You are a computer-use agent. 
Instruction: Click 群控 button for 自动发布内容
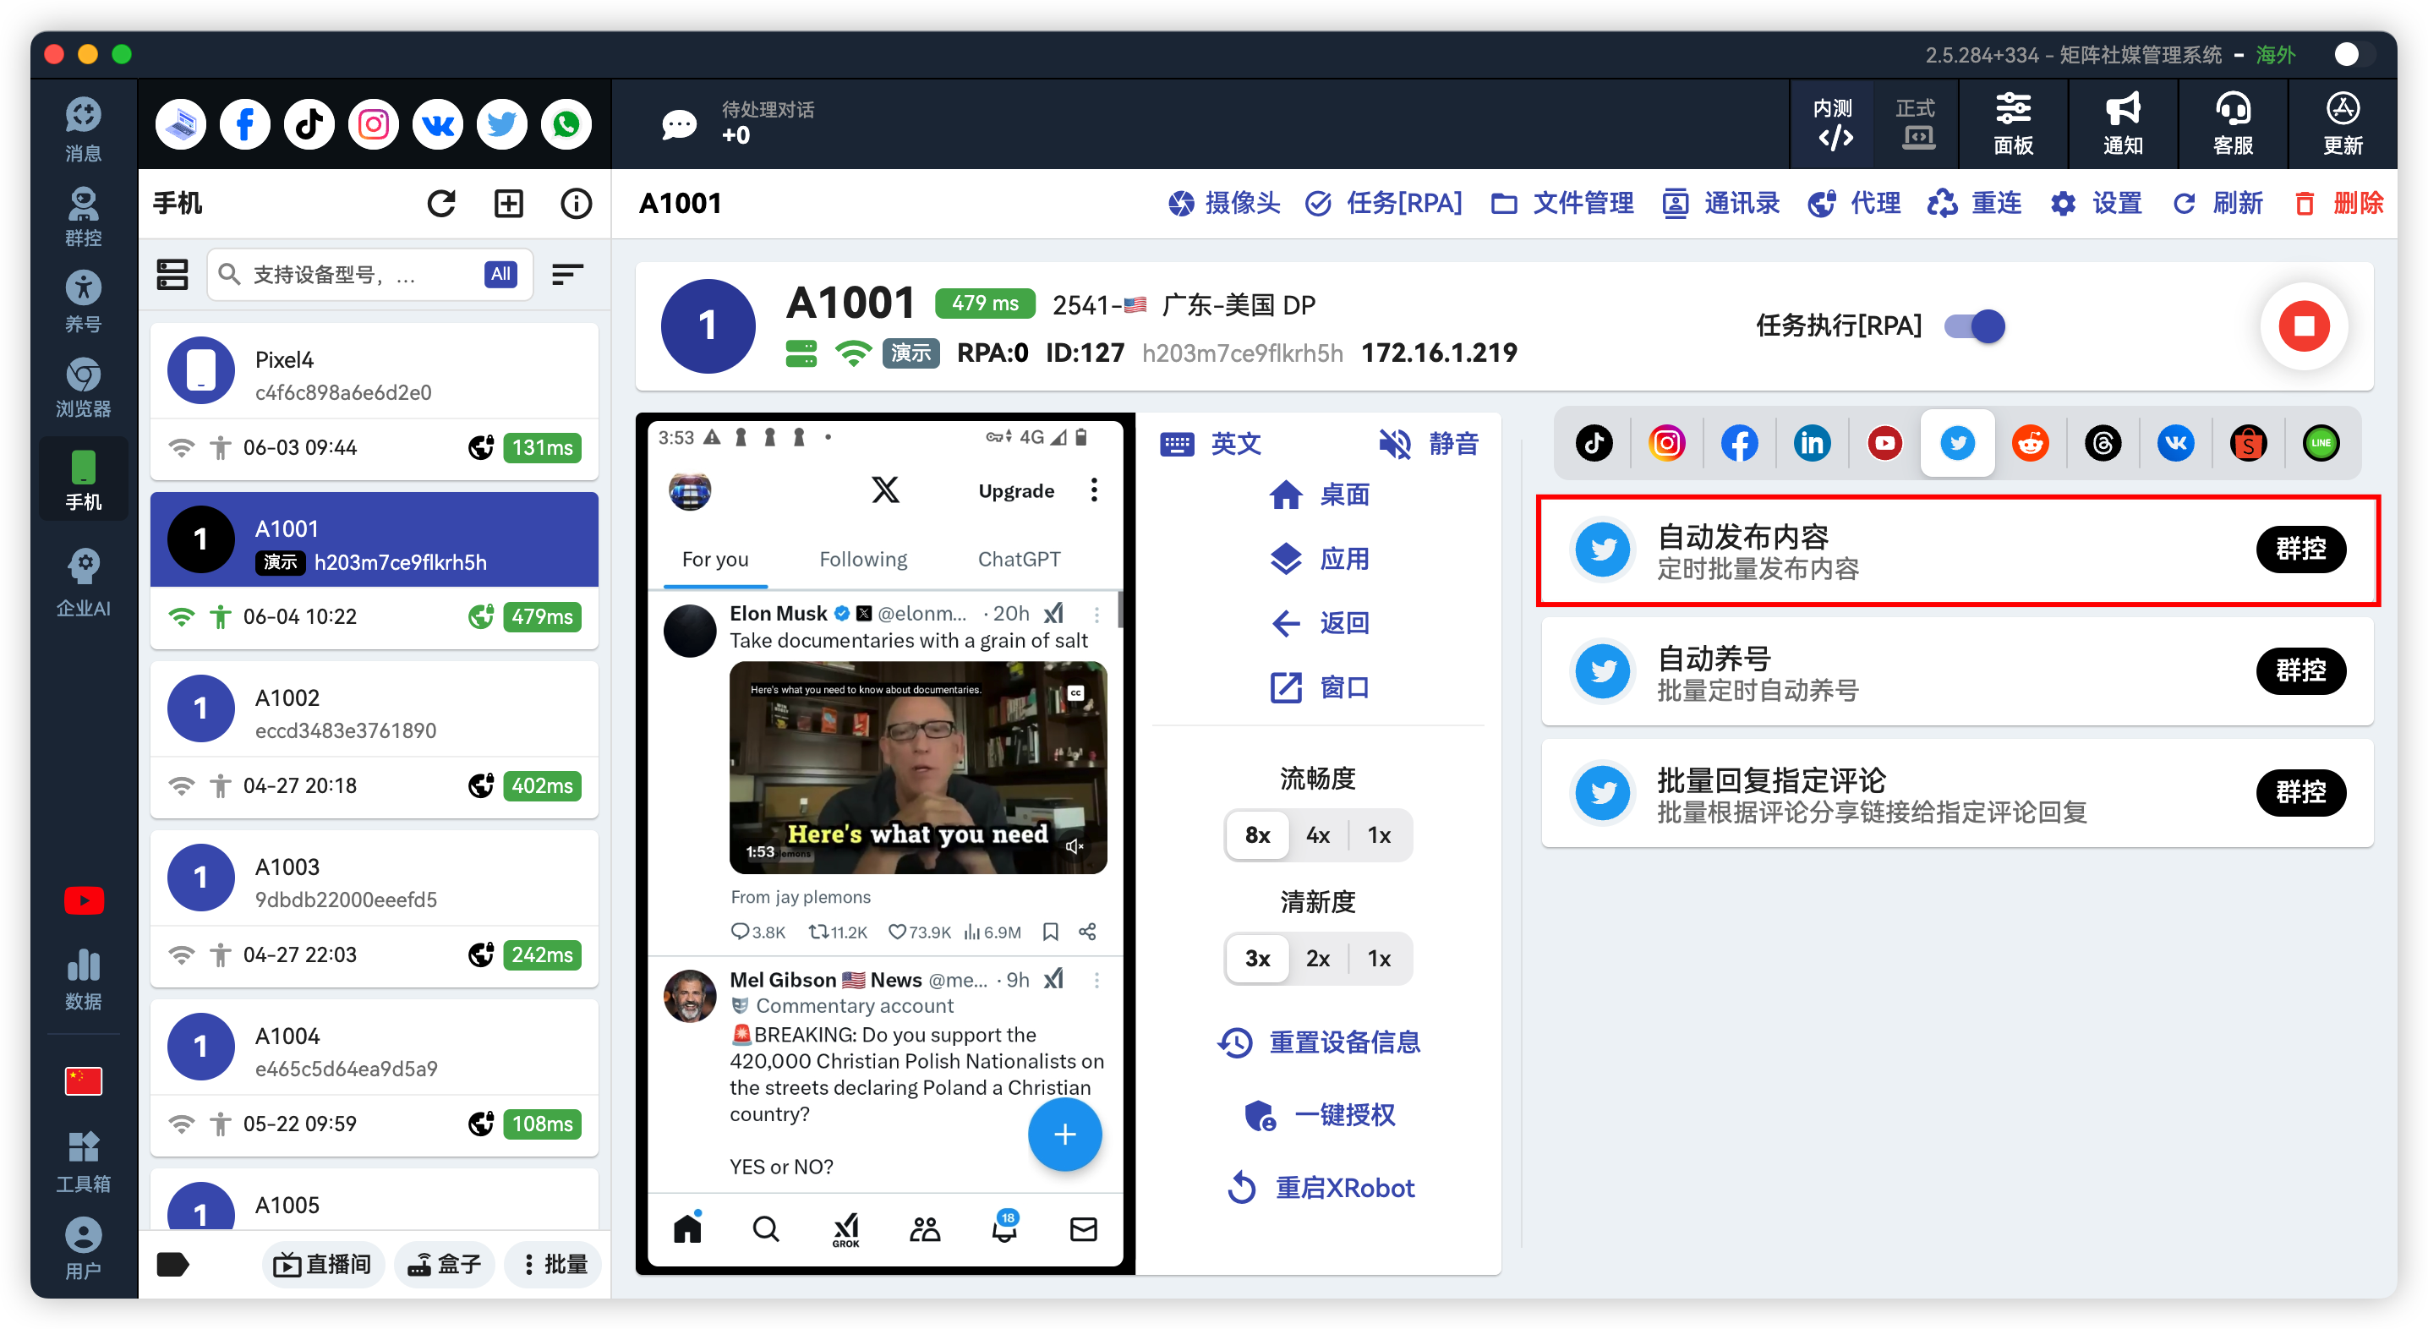pos(2299,549)
